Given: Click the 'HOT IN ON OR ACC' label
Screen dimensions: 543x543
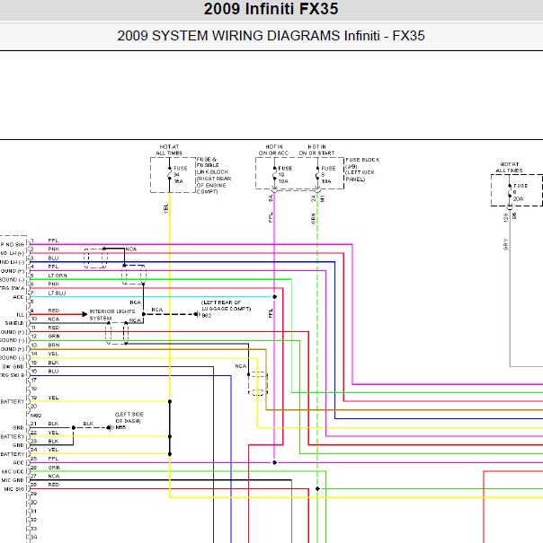Looking at the screenshot, I should coord(273,150).
